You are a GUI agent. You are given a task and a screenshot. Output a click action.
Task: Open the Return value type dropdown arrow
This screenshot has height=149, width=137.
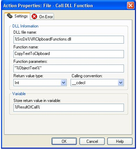coord(64,83)
